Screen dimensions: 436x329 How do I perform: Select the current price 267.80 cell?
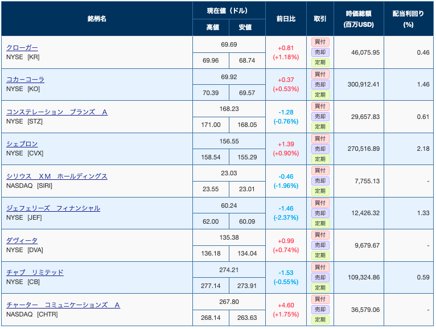(229, 302)
